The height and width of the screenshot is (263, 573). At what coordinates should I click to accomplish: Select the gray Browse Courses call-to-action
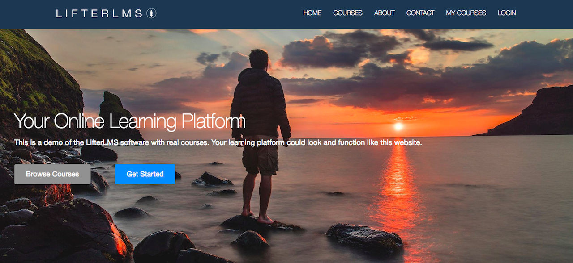click(52, 174)
